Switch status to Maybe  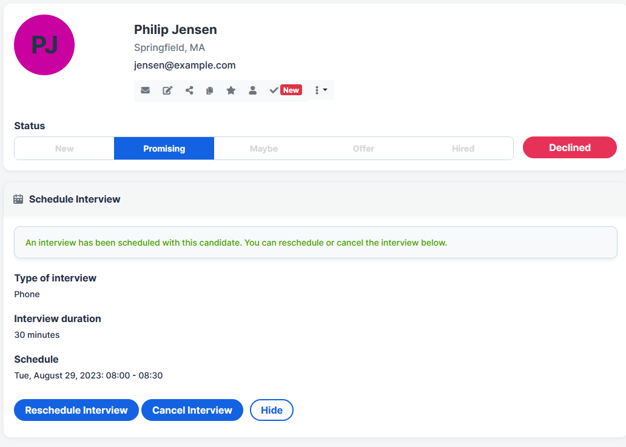(264, 149)
